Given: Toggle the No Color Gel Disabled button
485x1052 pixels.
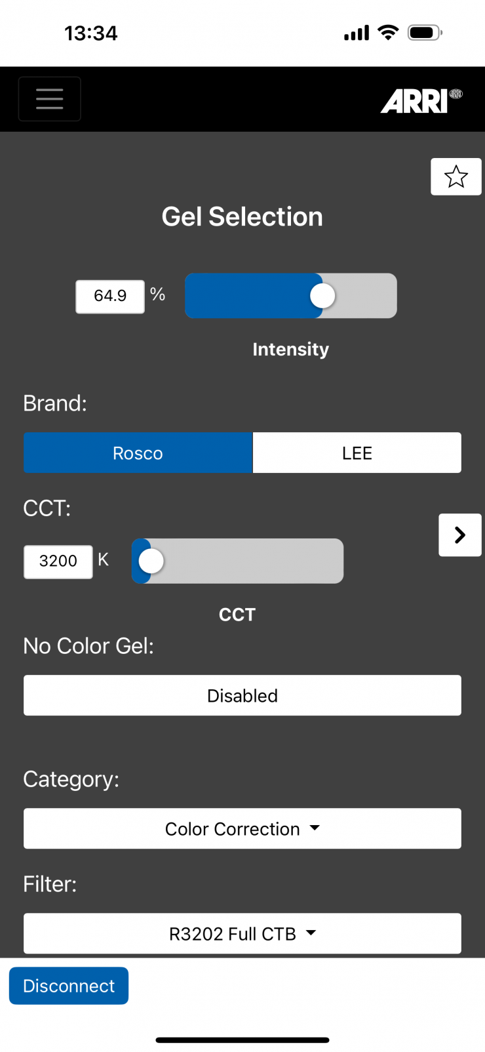Looking at the screenshot, I should pyautogui.click(x=242, y=695).
